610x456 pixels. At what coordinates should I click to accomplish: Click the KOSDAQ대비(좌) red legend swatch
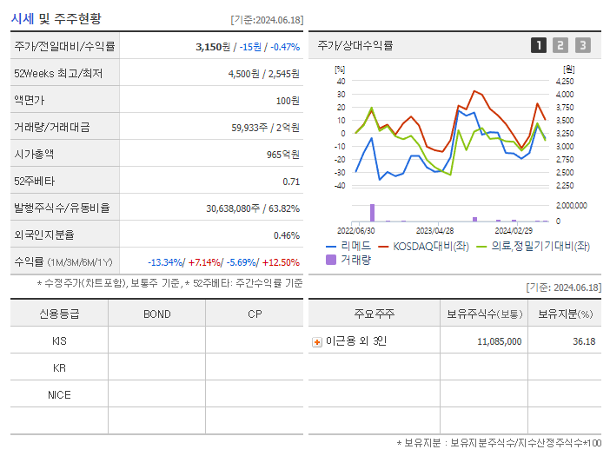pos(383,247)
